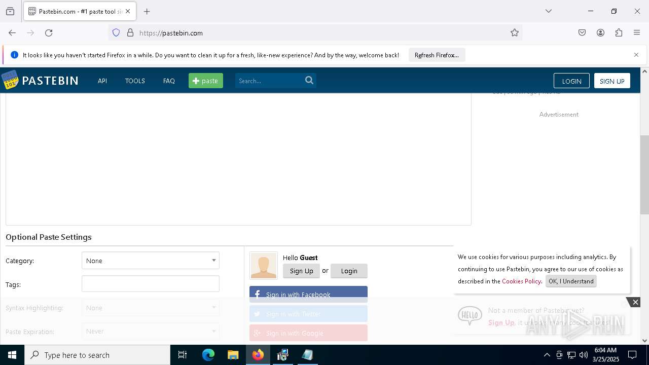The image size is (649, 365).
Task: Click into the Tags input field
Action: [x=151, y=284]
